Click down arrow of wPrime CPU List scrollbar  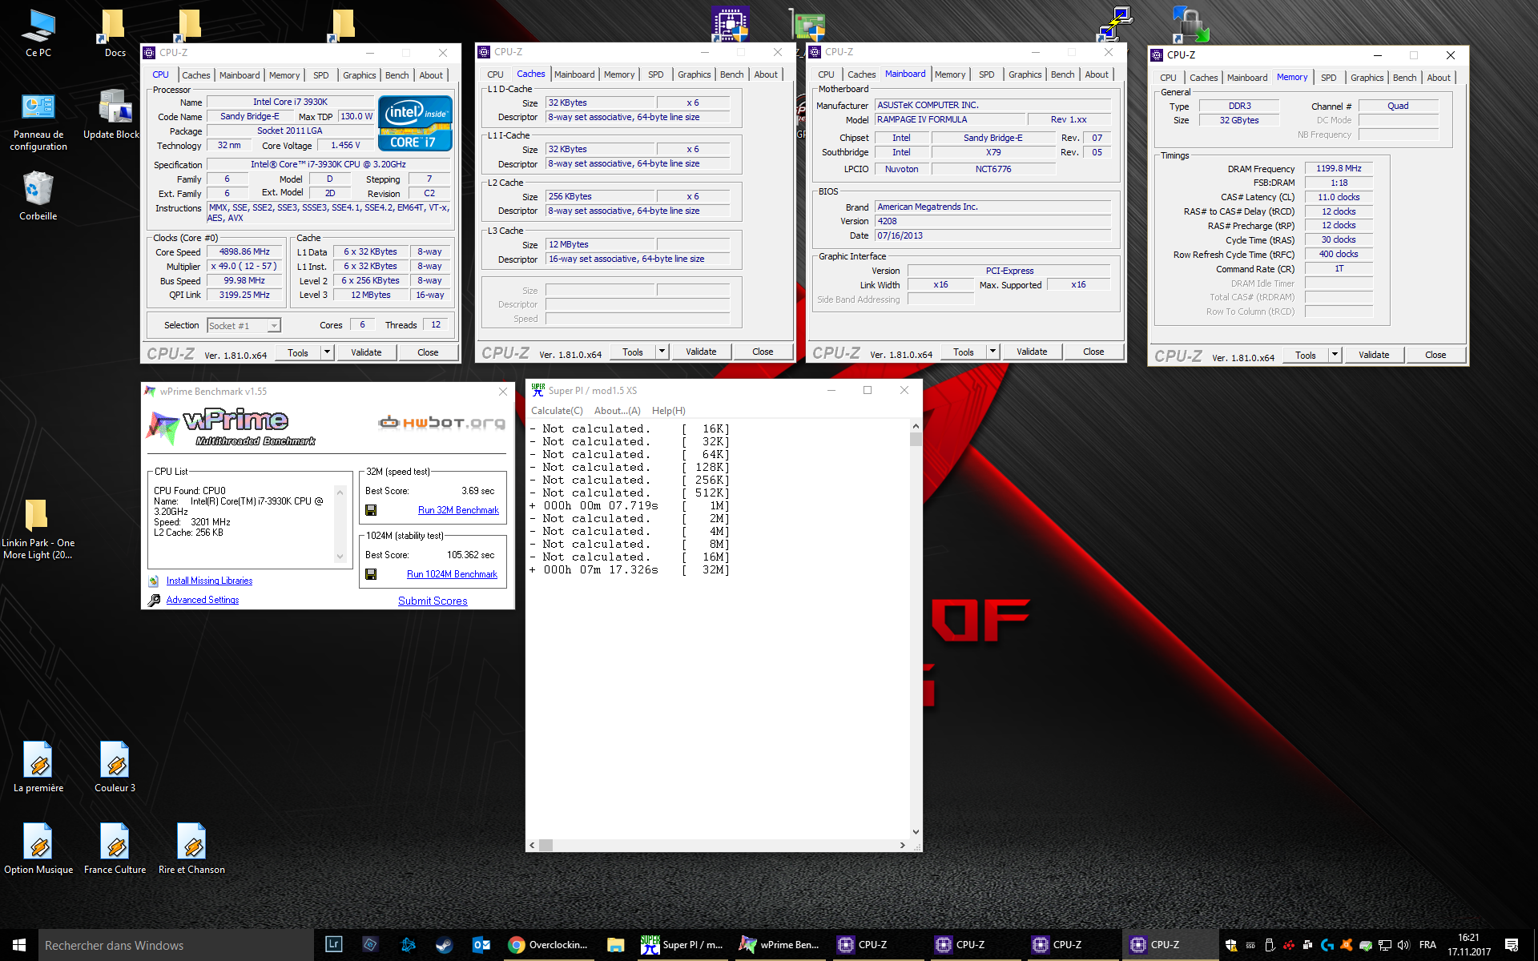tap(340, 557)
